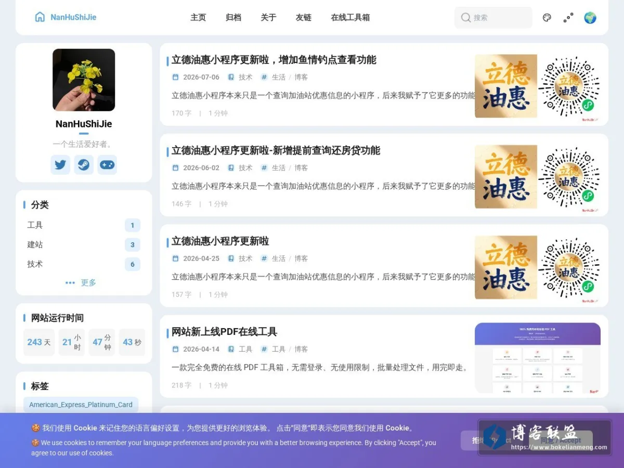
Task: Open post 立德油惠小程序更新啦，增加鱼情钓点查看功能
Action: (x=274, y=60)
